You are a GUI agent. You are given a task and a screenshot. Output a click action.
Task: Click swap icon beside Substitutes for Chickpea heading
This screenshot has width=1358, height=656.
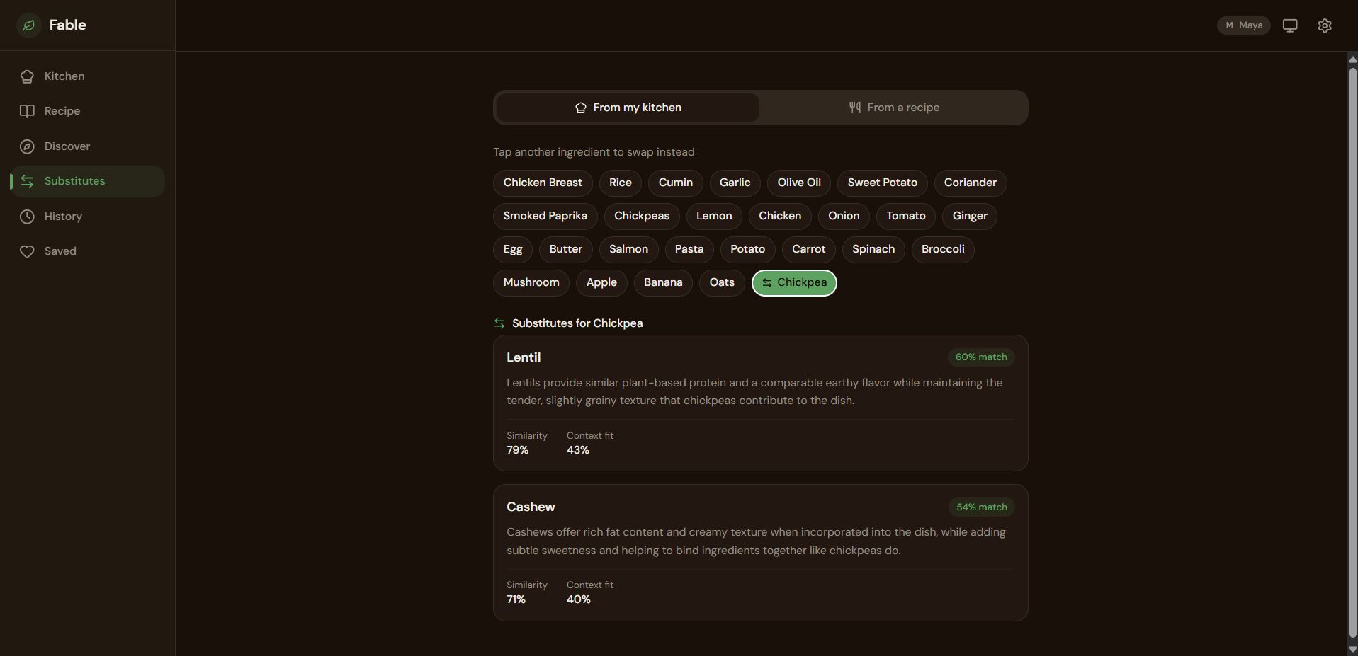[499, 323]
